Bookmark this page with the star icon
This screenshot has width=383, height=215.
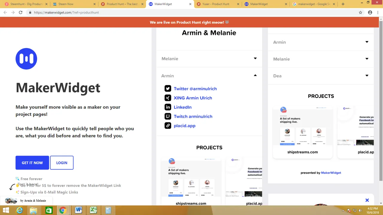pyautogui.click(x=361, y=13)
